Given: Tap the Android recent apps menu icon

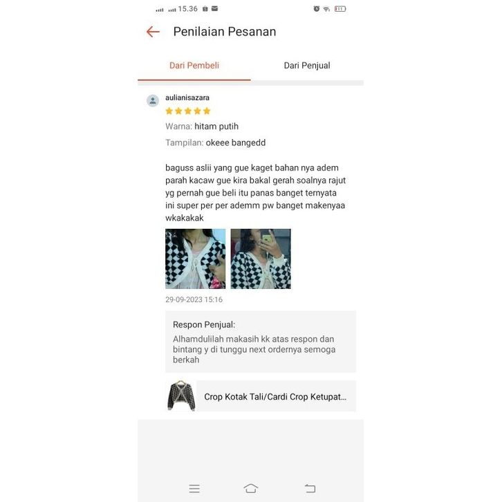Looking at the screenshot, I should coord(194,488).
